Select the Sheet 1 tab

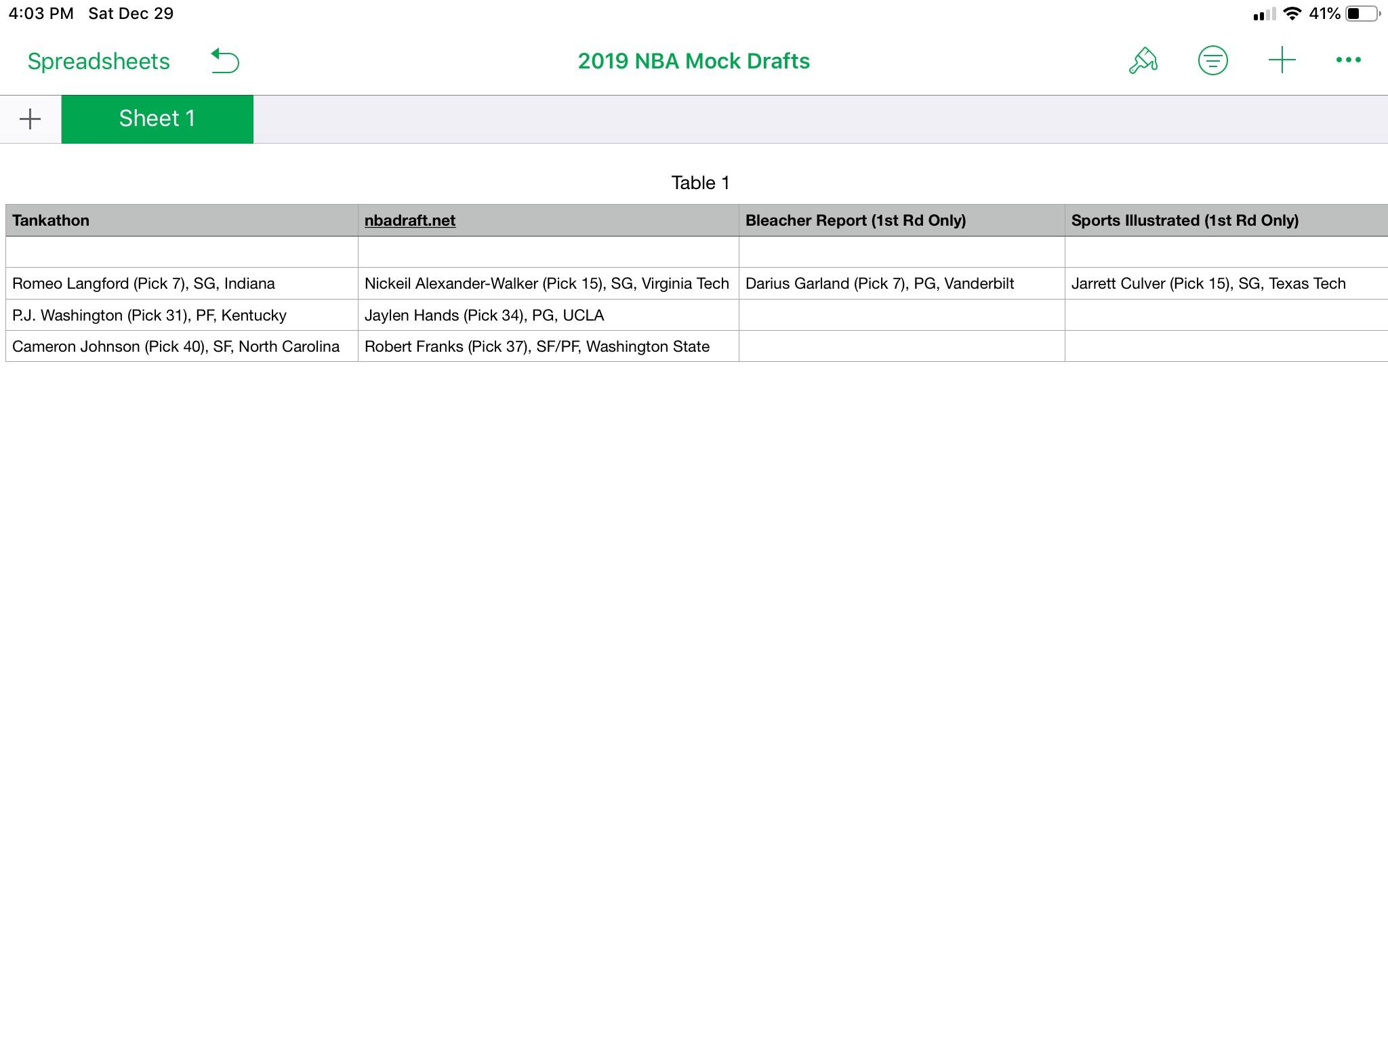[x=157, y=119]
